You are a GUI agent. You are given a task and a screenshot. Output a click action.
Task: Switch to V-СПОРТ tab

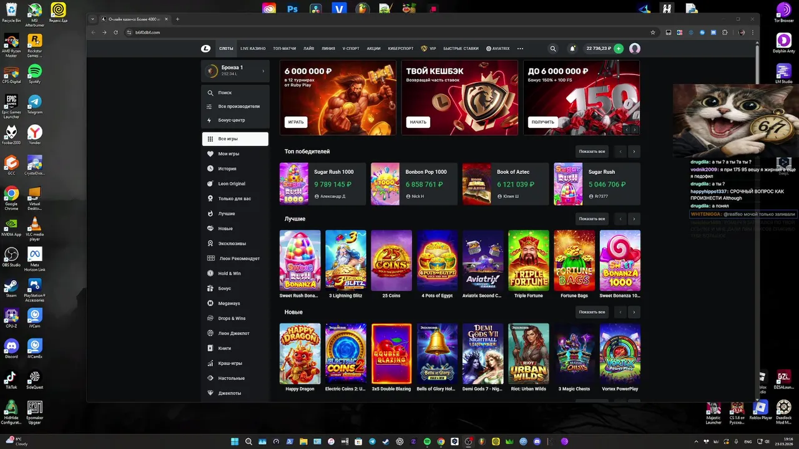coord(351,49)
